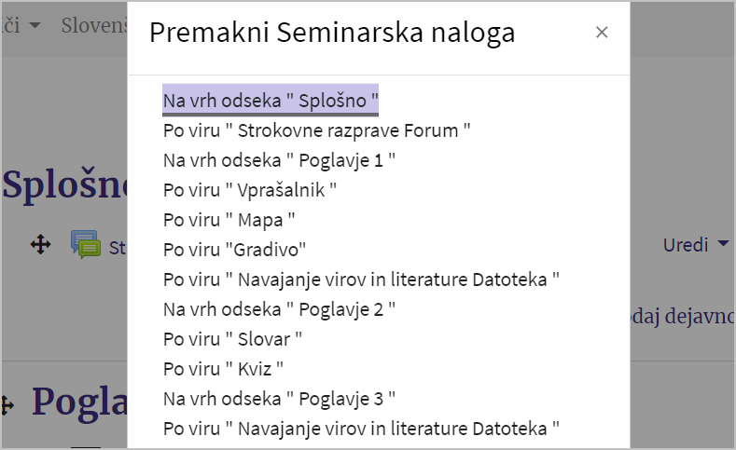Open the Slovenščina language menu

[x=94, y=25]
